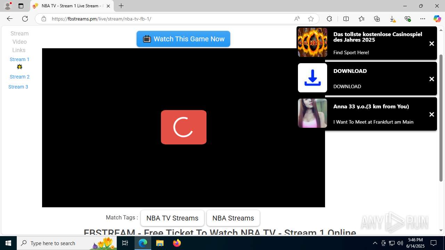
Task: Click 'I Want To Meet at Frankfurt am Main'
Action: click(373, 122)
